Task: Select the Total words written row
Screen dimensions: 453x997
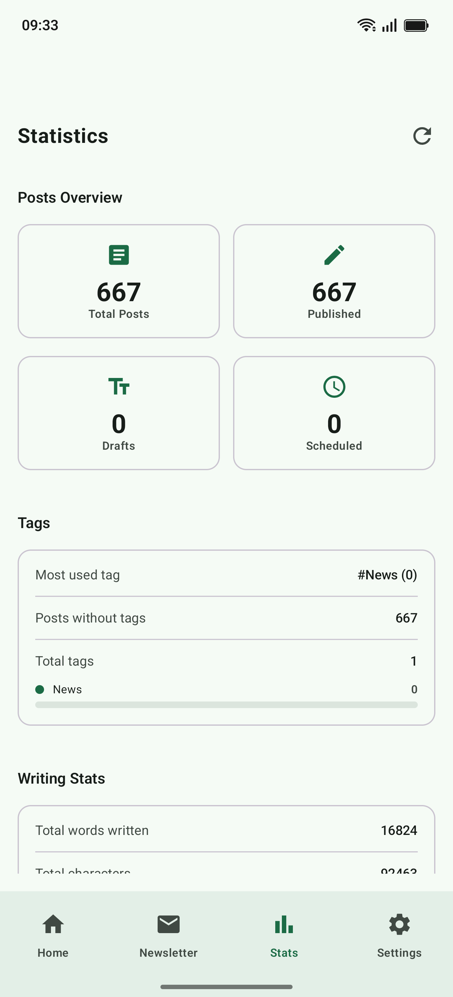Action: tap(226, 830)
